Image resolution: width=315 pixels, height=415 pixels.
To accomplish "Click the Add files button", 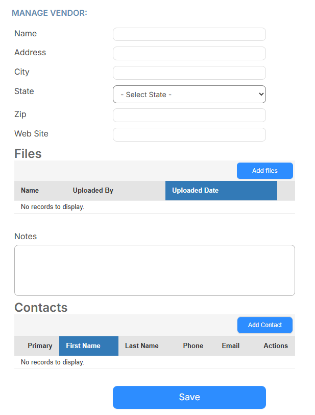I will click(264, 170).
